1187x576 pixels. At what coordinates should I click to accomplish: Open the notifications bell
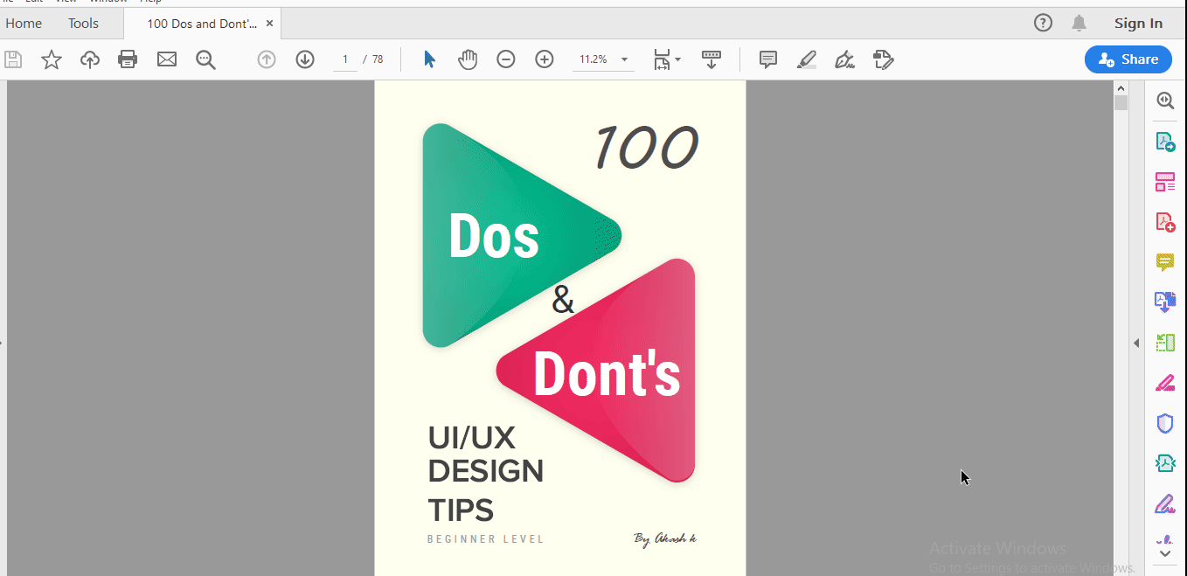pyautogui.click(x=1079, y=24)
